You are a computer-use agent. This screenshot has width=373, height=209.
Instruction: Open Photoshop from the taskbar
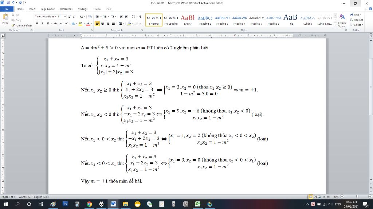point(65,204)
